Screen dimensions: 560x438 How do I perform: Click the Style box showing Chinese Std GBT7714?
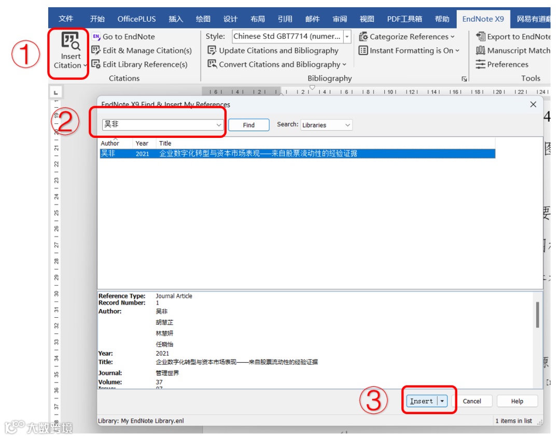coord(287,36)
